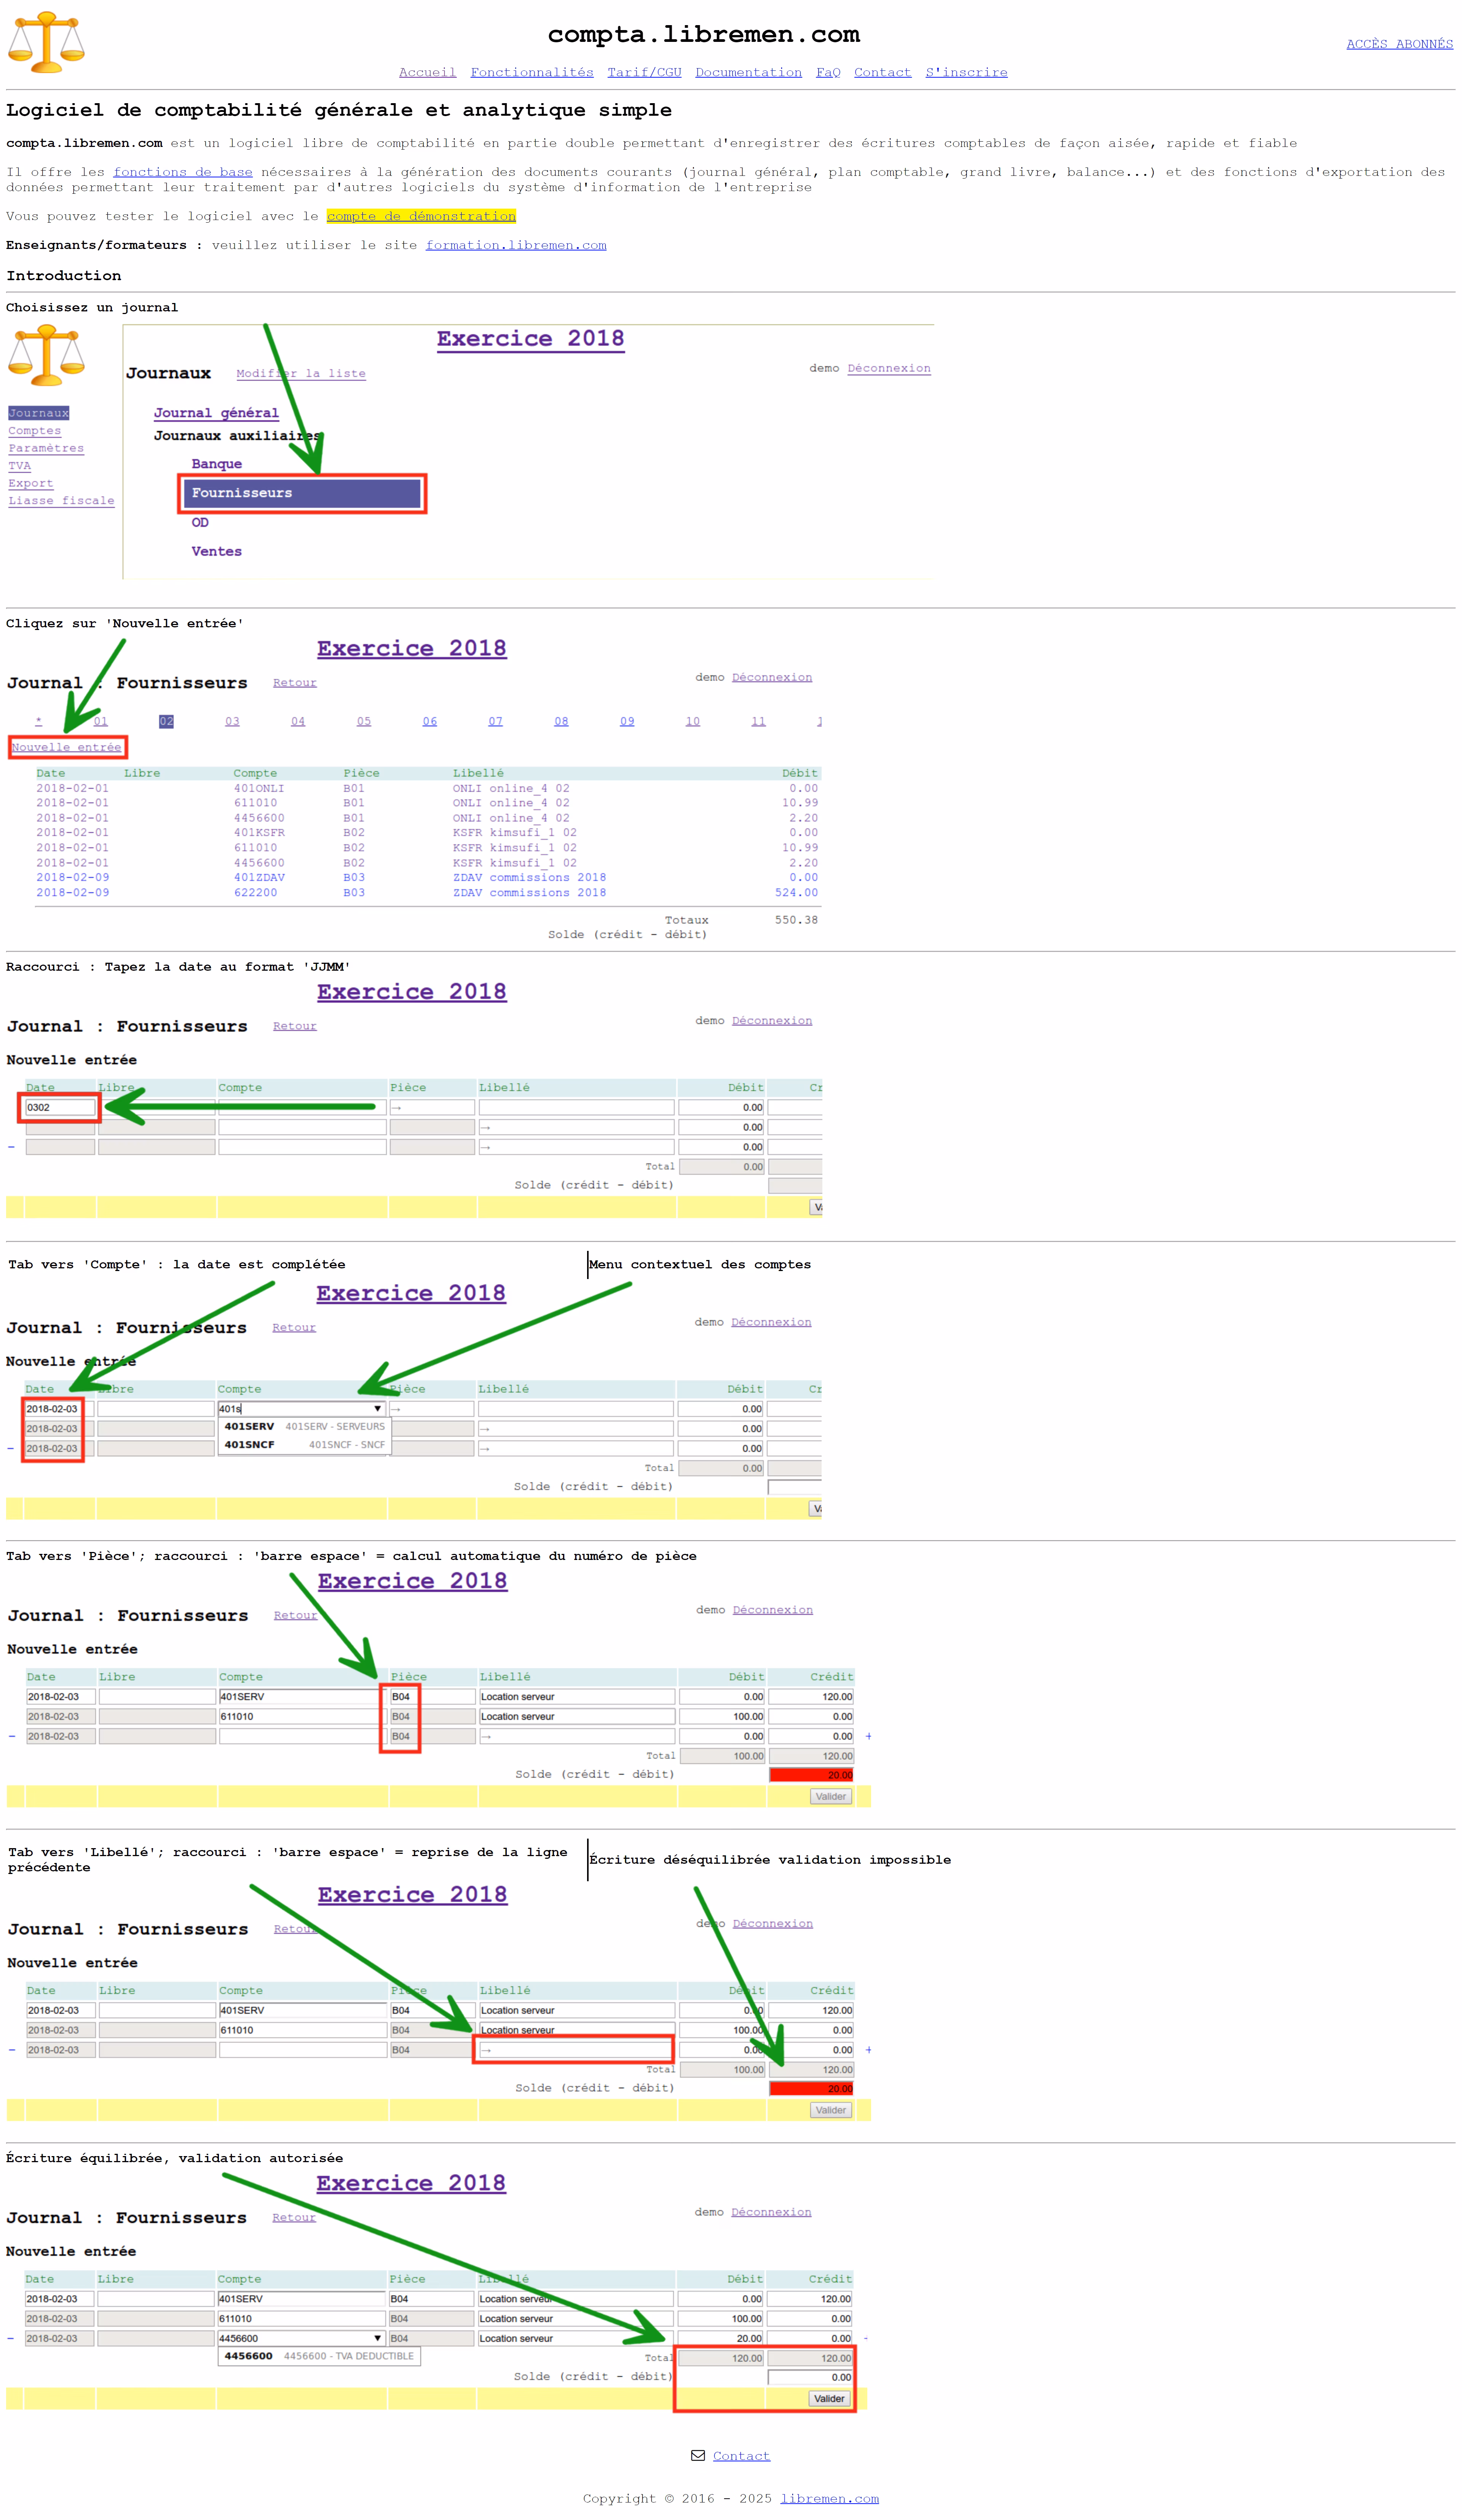This screenshot has width=1462, height=2520.
Task: Open the highlighted 'compte de démonstration' link
Action: tap(421, 216)
